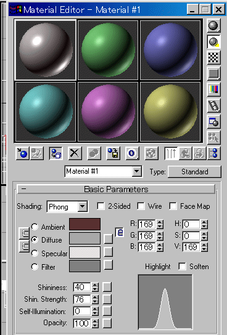This screenshot has width=227, height=335.
Task: Open the material editor Options icon
Action: 213,121
